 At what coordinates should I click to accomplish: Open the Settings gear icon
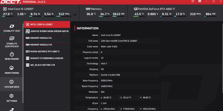tap(12, 96)
